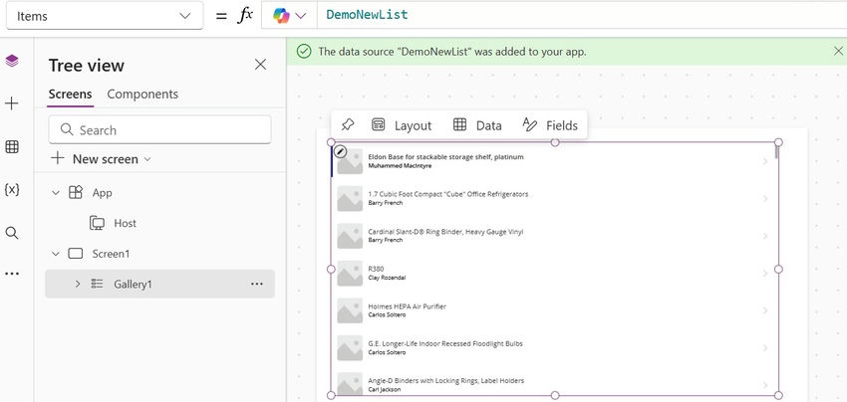Open the Variables {x} icon
This screenshot has height=402, width=847.
coord(11,189)
